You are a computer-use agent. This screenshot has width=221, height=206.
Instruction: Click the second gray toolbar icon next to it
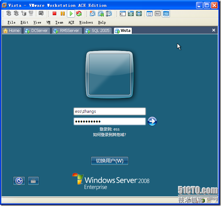click(x=16, y=13)
